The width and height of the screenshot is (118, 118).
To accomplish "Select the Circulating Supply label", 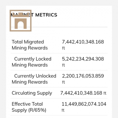I will [x=32, y=93].
